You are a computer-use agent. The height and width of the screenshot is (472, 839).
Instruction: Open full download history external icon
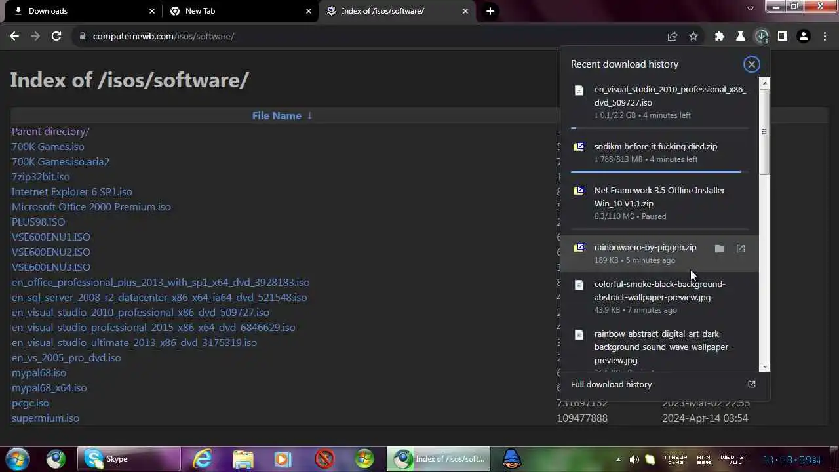click(752, 384)
